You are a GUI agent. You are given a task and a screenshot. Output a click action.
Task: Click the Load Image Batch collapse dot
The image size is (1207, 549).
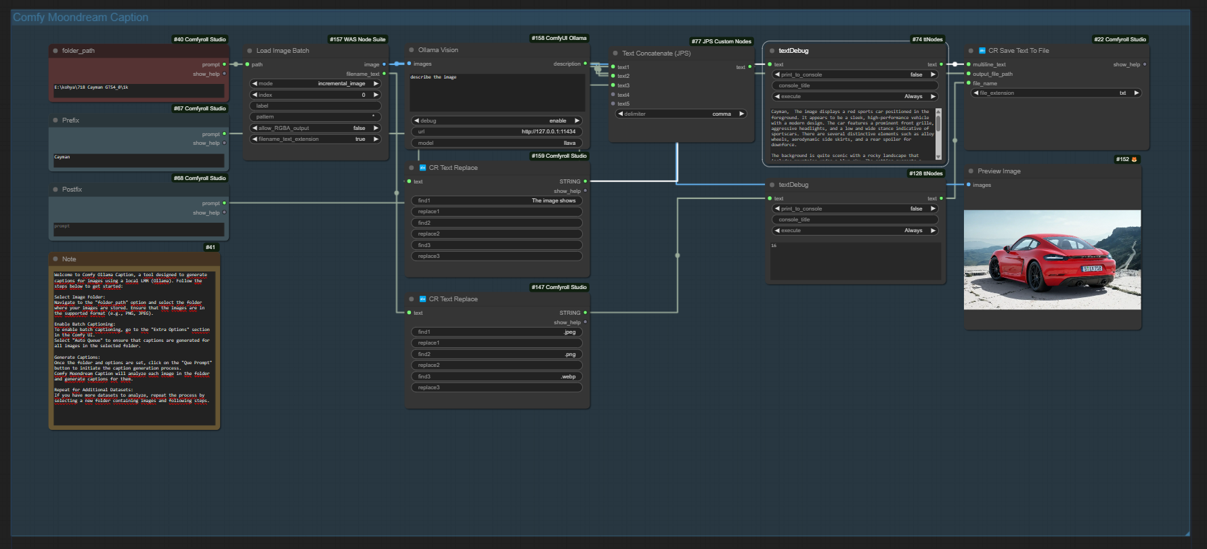pos(250,51)
